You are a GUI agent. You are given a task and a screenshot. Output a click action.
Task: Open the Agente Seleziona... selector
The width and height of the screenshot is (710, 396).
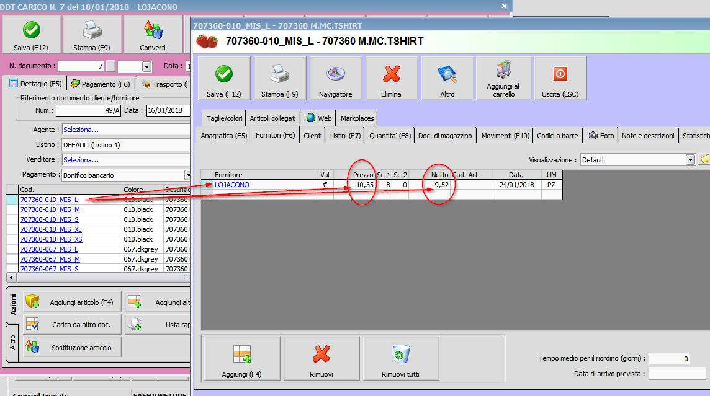(x=126, y=130)
